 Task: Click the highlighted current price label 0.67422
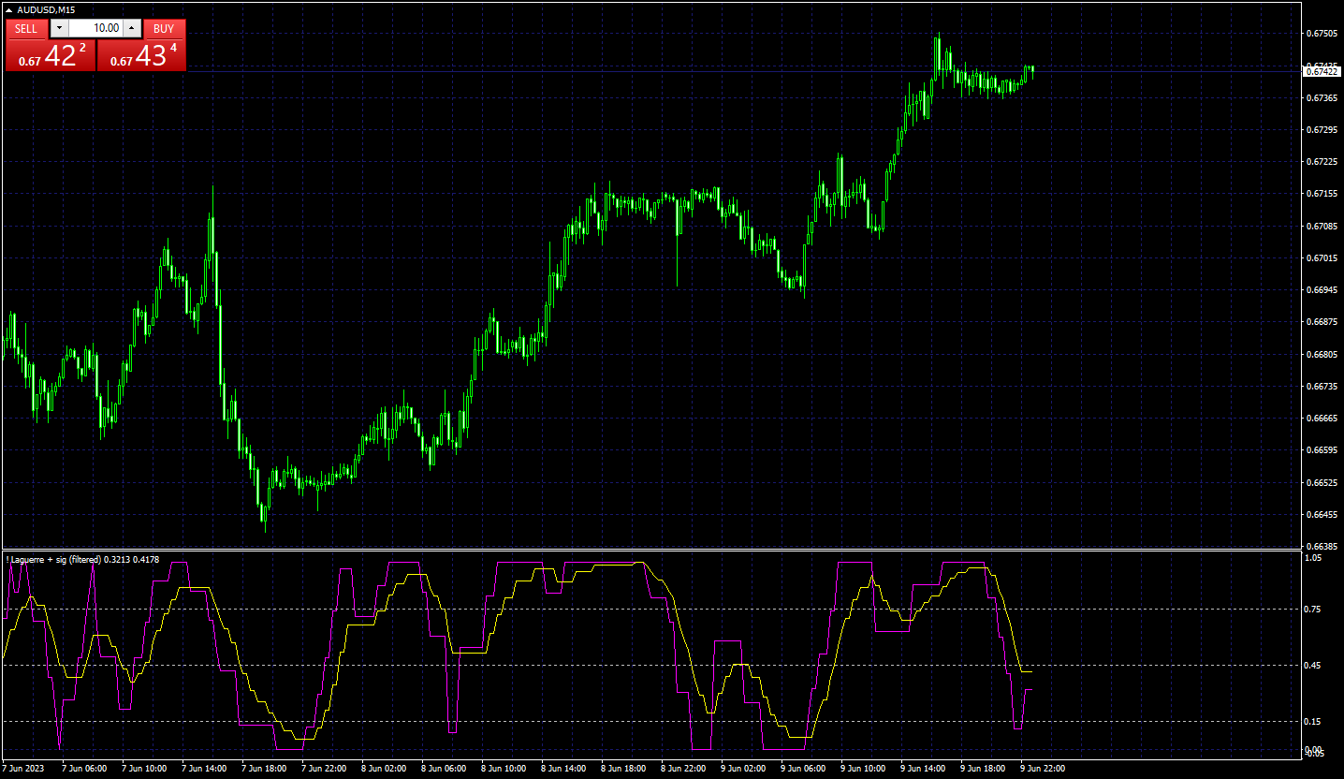[x=1322, y=71]
